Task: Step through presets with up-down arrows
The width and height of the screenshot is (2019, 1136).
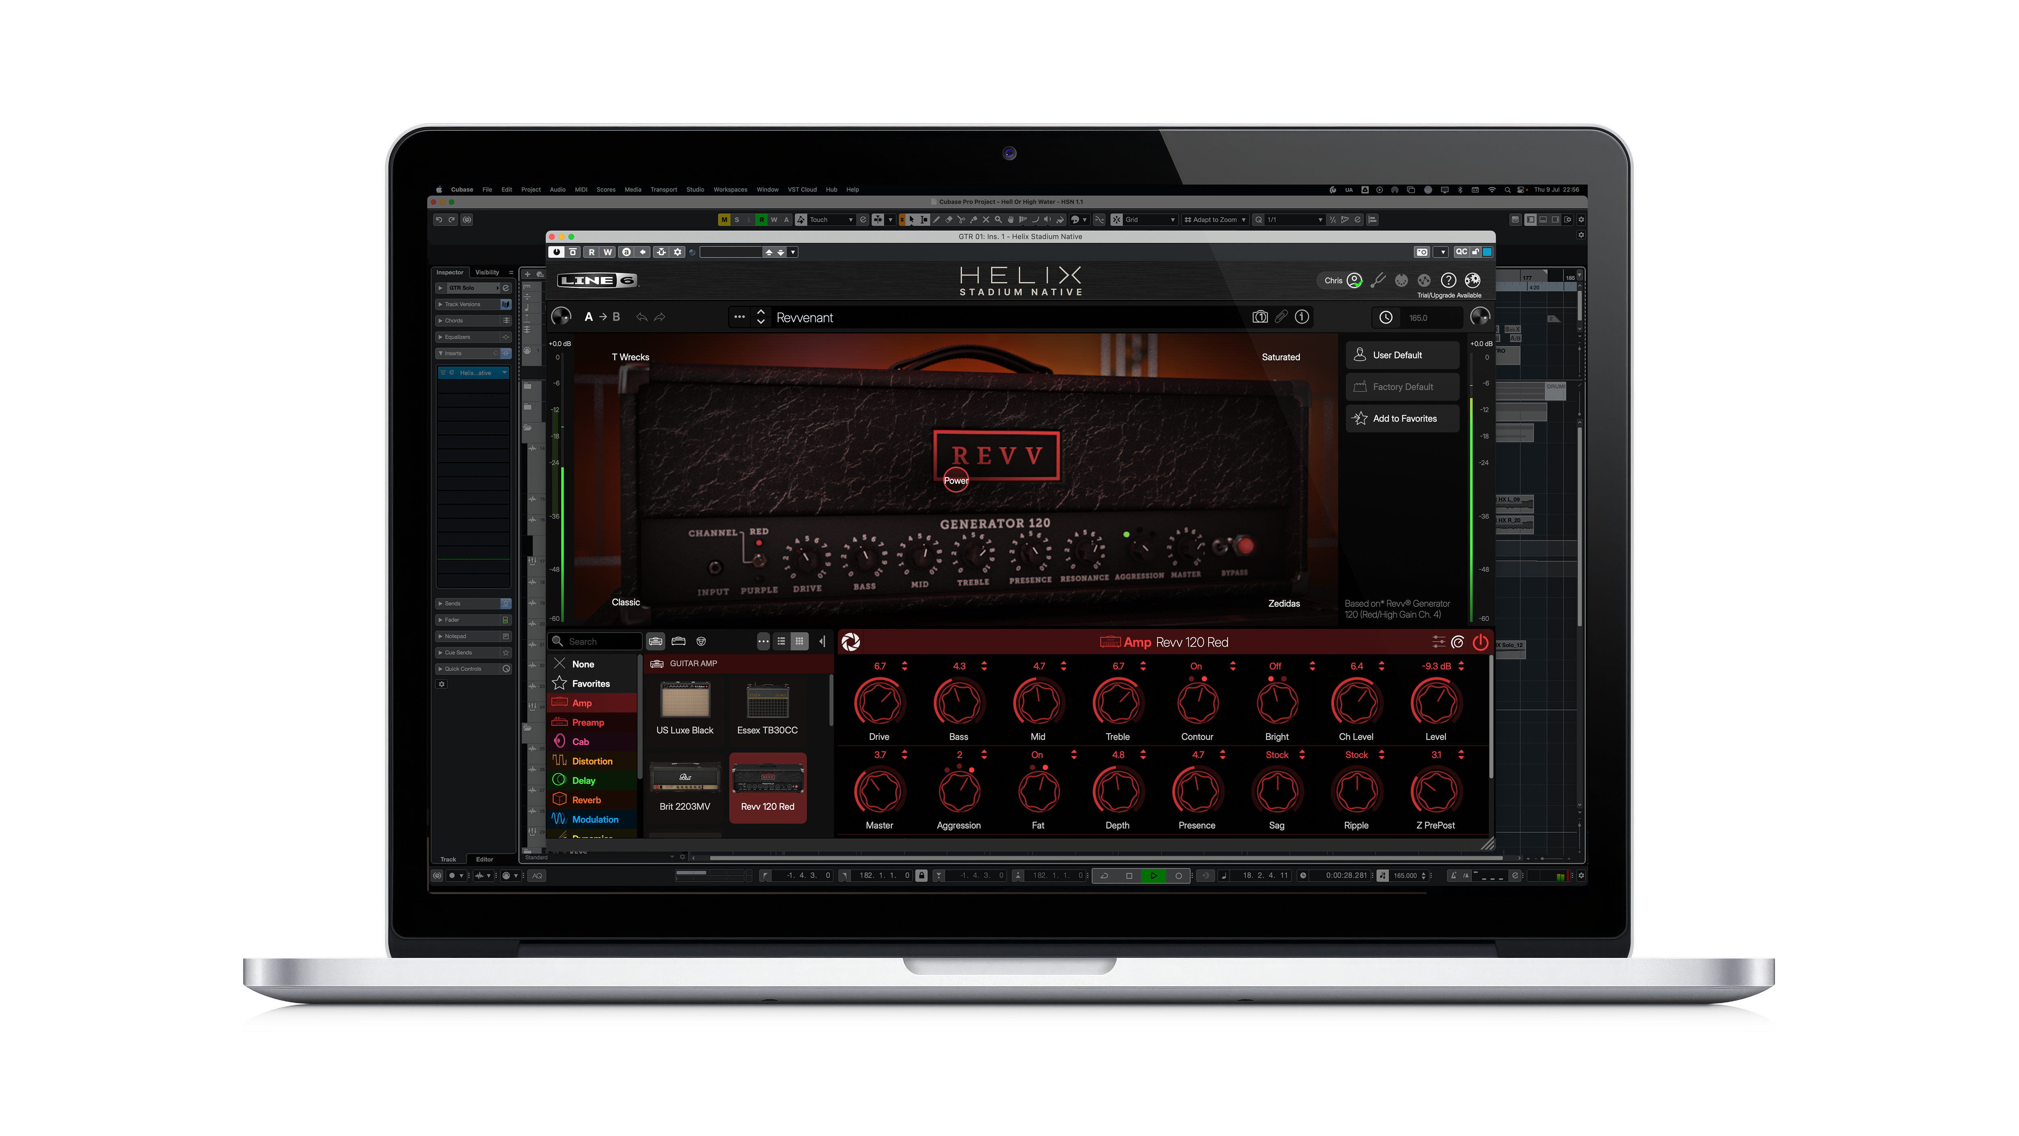Action: (760, 317)
